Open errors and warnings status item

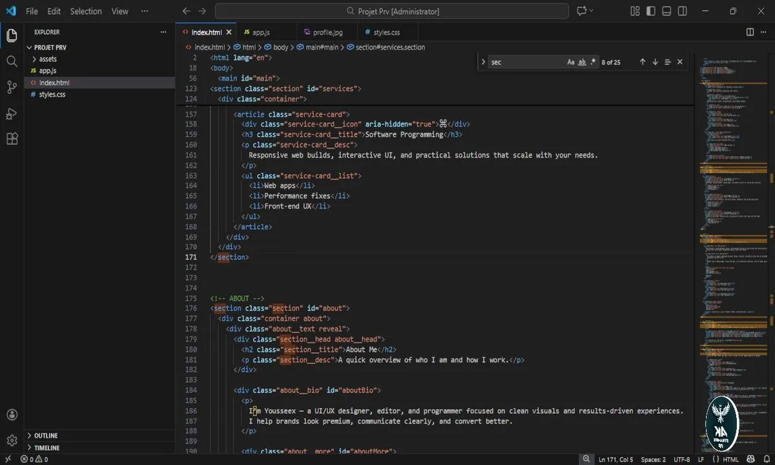point(35,459)
